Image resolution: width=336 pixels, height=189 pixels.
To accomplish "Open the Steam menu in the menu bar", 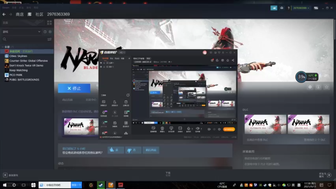I will [x=6, y=8].
